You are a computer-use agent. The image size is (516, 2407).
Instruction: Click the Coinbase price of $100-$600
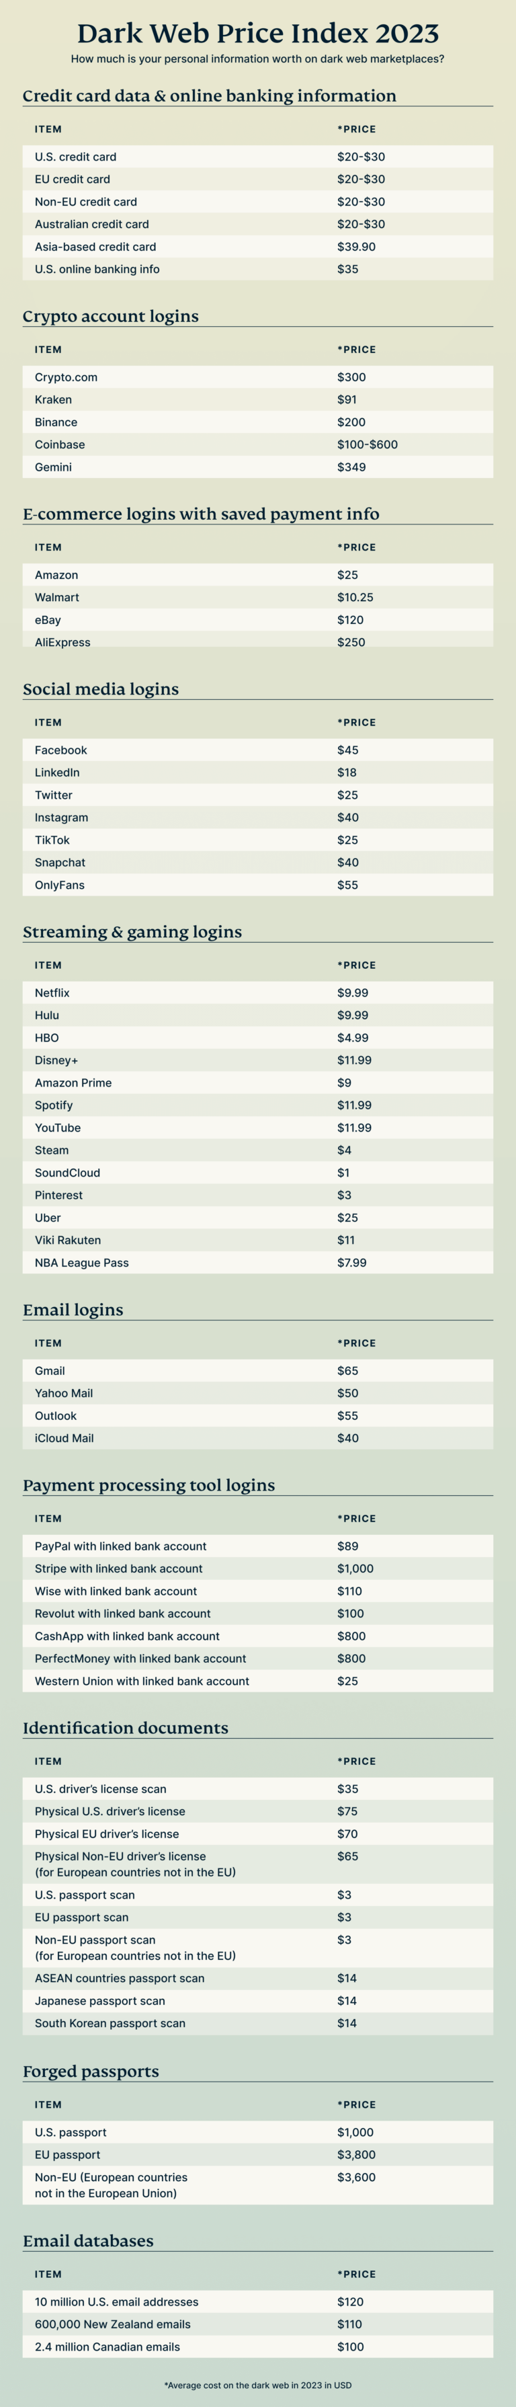367,445
